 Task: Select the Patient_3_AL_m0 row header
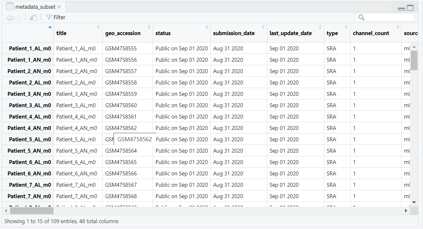point(30,105)
